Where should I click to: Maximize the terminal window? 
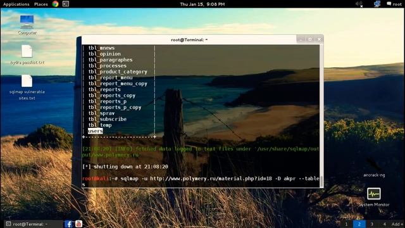point(310,39)
